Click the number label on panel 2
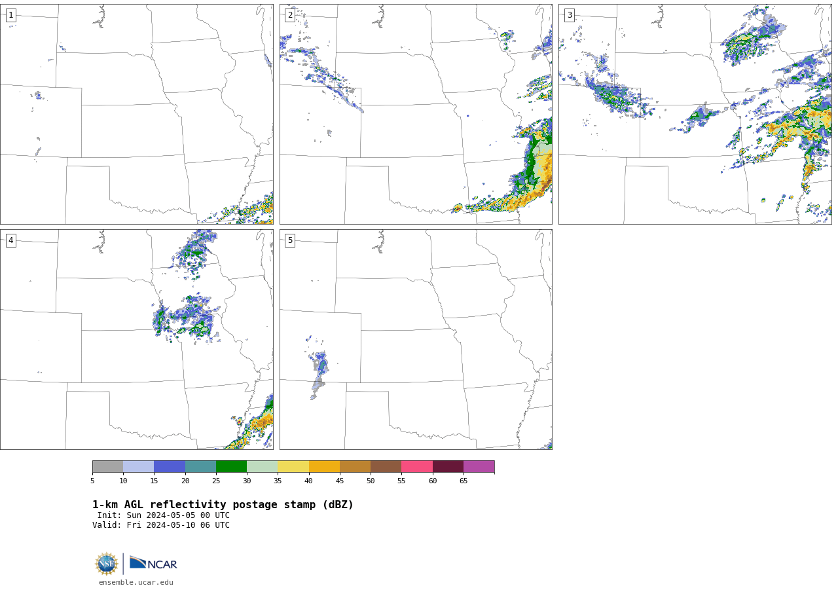Screen dimensions: 838x590 (x=290, y=15)
